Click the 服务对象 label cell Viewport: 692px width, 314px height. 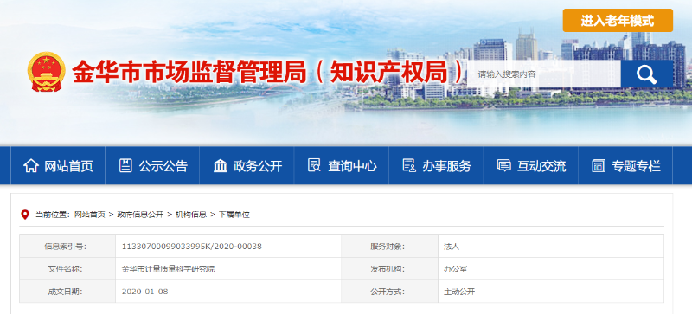click(390, 247)
